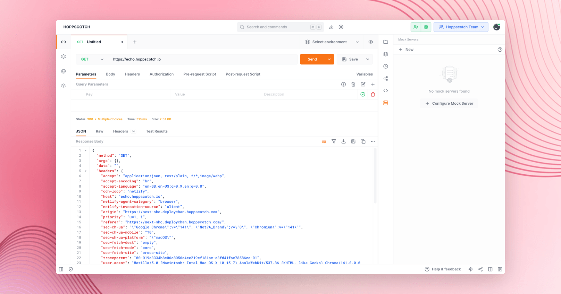Toggle the parameter enabled checkmark
561x294 pixels.
[363, 94]
